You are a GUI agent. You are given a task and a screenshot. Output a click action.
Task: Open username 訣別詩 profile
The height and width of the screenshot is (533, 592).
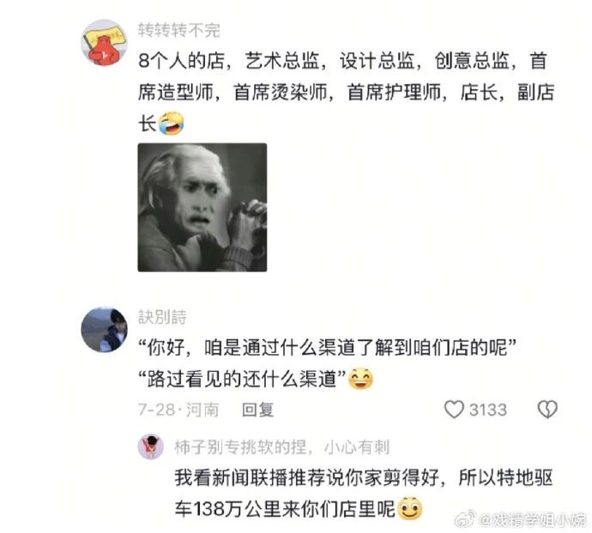pyautogui.click(x=162, y=317)
